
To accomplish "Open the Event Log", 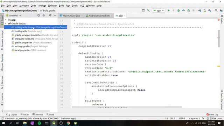I will 212,114.
